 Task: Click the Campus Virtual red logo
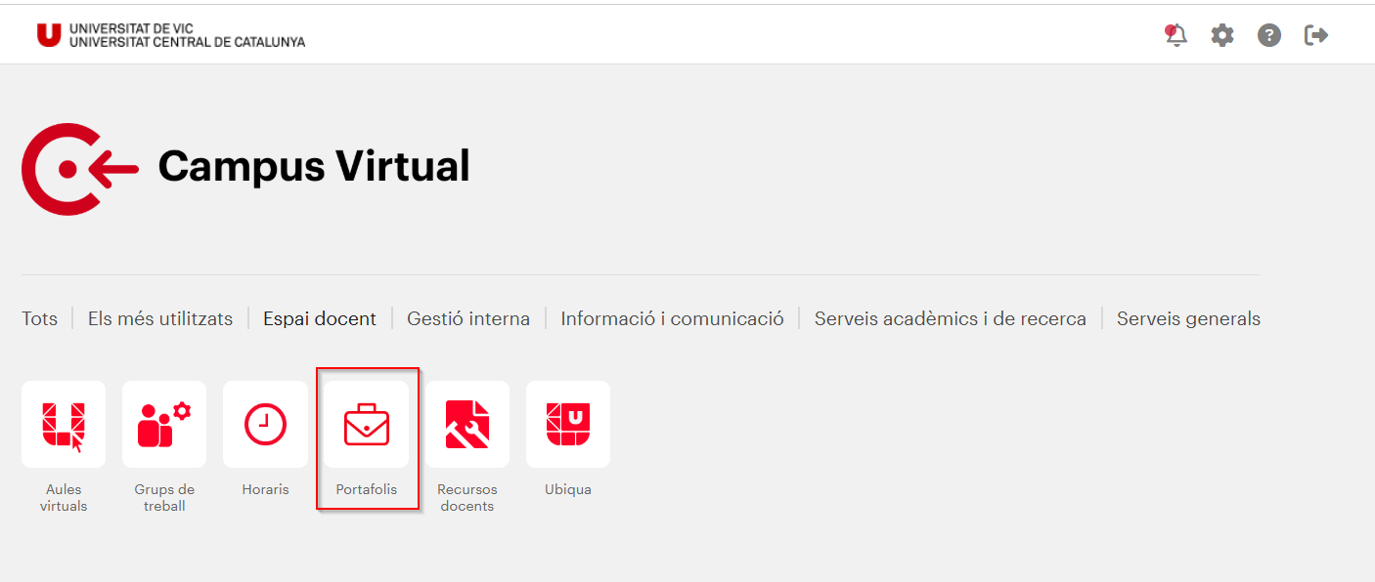[80, 169]
